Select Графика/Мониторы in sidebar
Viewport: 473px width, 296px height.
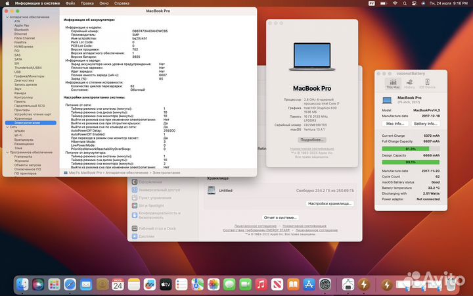[x=30, y=76]
